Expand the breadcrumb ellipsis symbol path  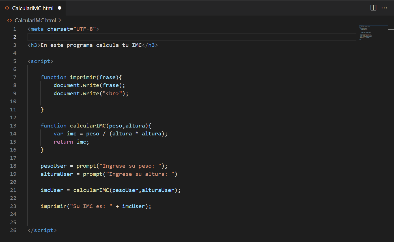pos(65,20)
